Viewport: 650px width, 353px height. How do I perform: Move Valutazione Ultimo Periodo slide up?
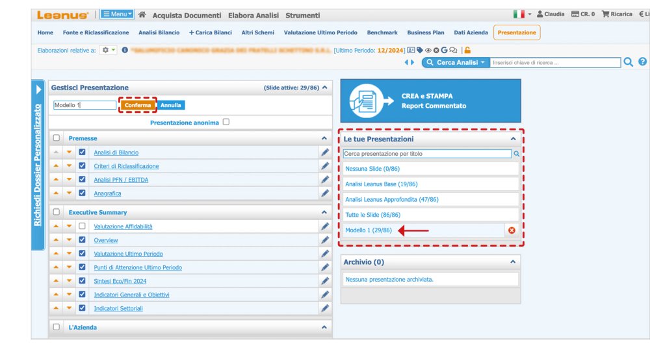tap(56, 254)
